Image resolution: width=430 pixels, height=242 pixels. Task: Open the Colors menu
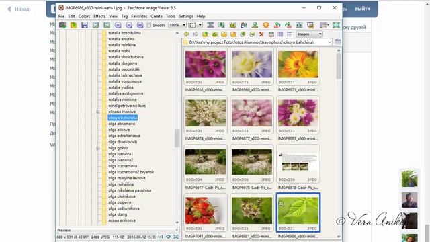pyautogui.click(x=84, y=16)
